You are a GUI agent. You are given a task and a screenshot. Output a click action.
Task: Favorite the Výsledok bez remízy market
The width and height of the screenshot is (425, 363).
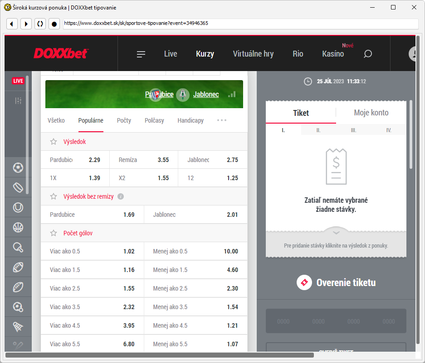pyautogui.click(x=54, y=196)
